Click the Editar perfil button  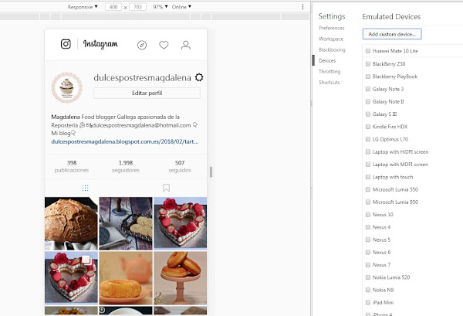147,93
